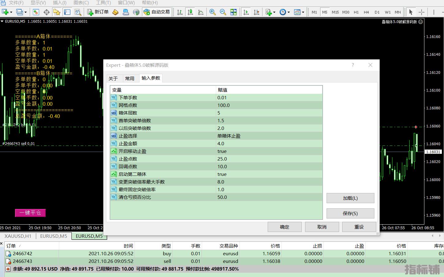Open the Data Window crosshair icon
Image resolution: width=444 pixels, height=277 pixels.
tap(47, 12)
